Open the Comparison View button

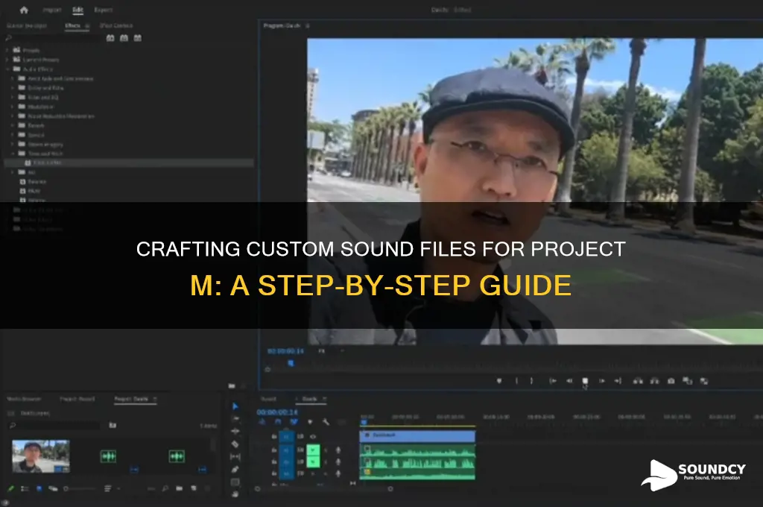(687, 381)
